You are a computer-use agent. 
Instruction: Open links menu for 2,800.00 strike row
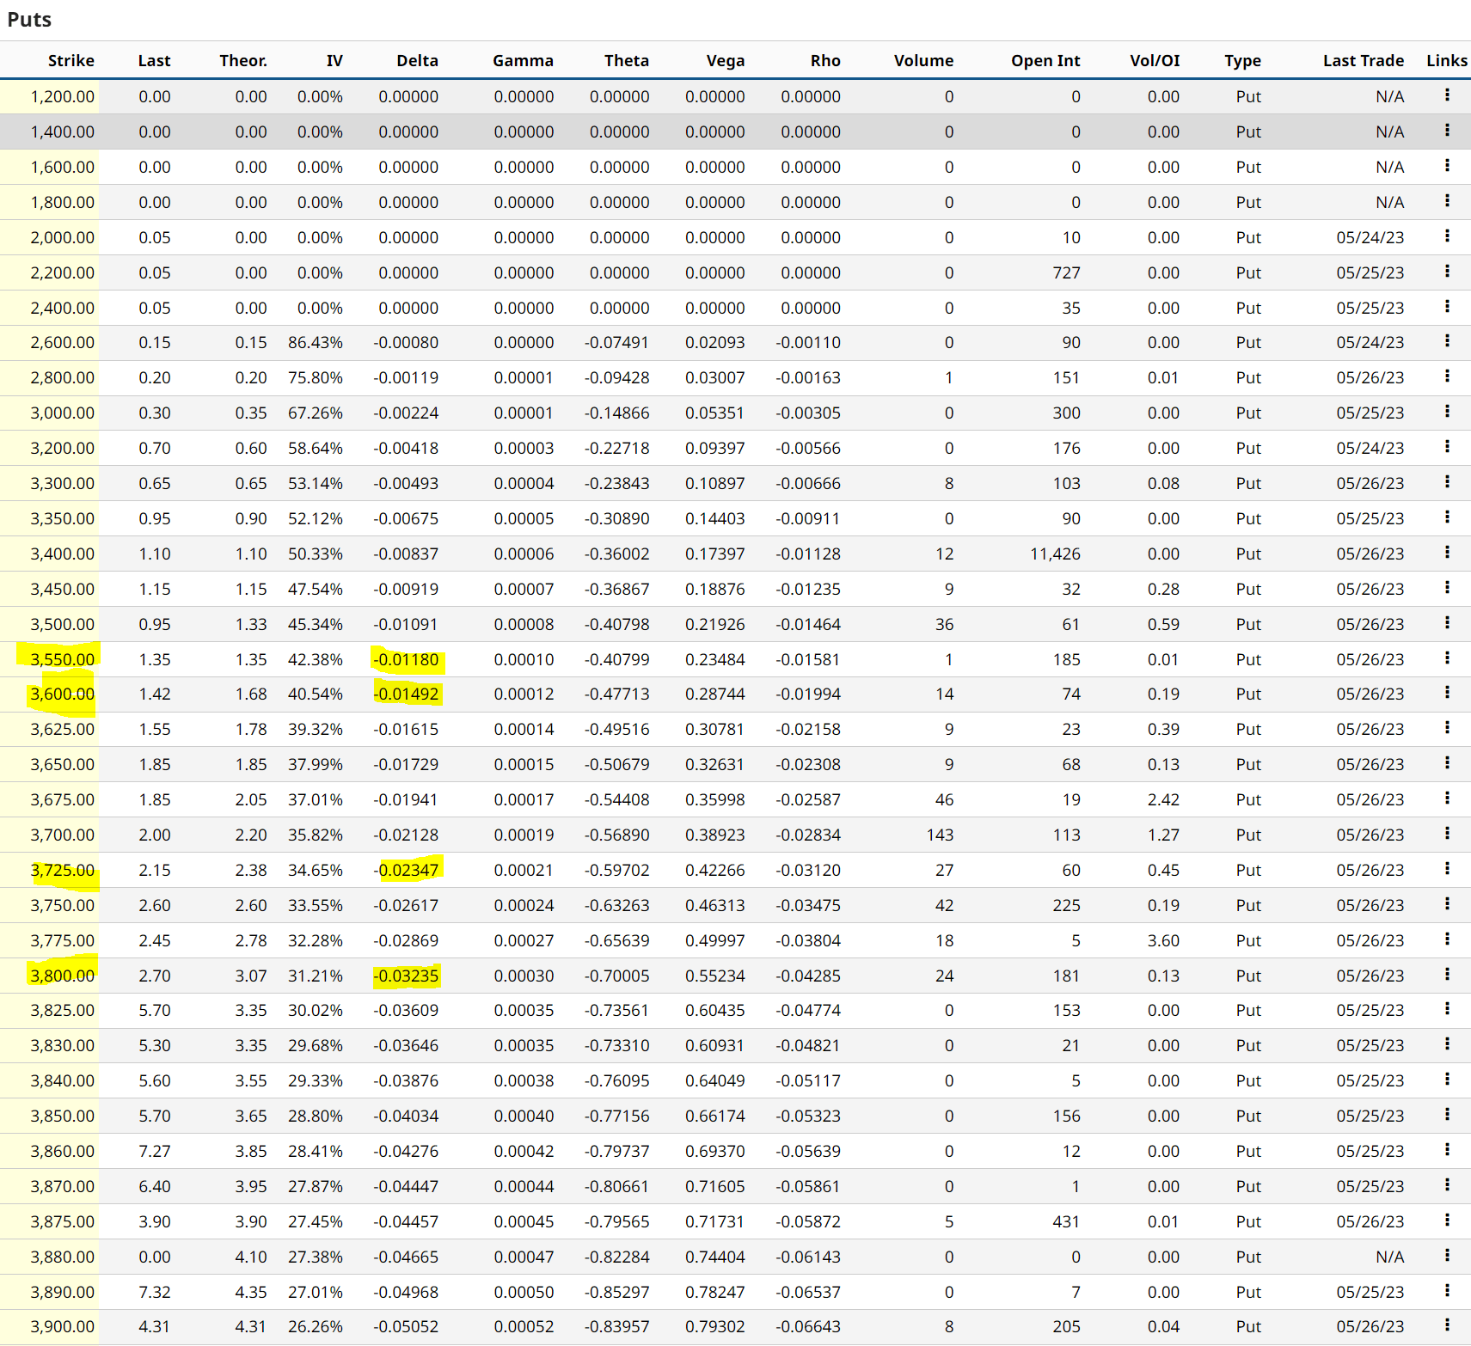click(x=1447, y=376)
